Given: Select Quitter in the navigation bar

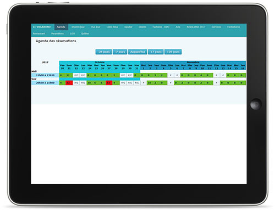Looking at the screenshot, I should tap(85, 33).
